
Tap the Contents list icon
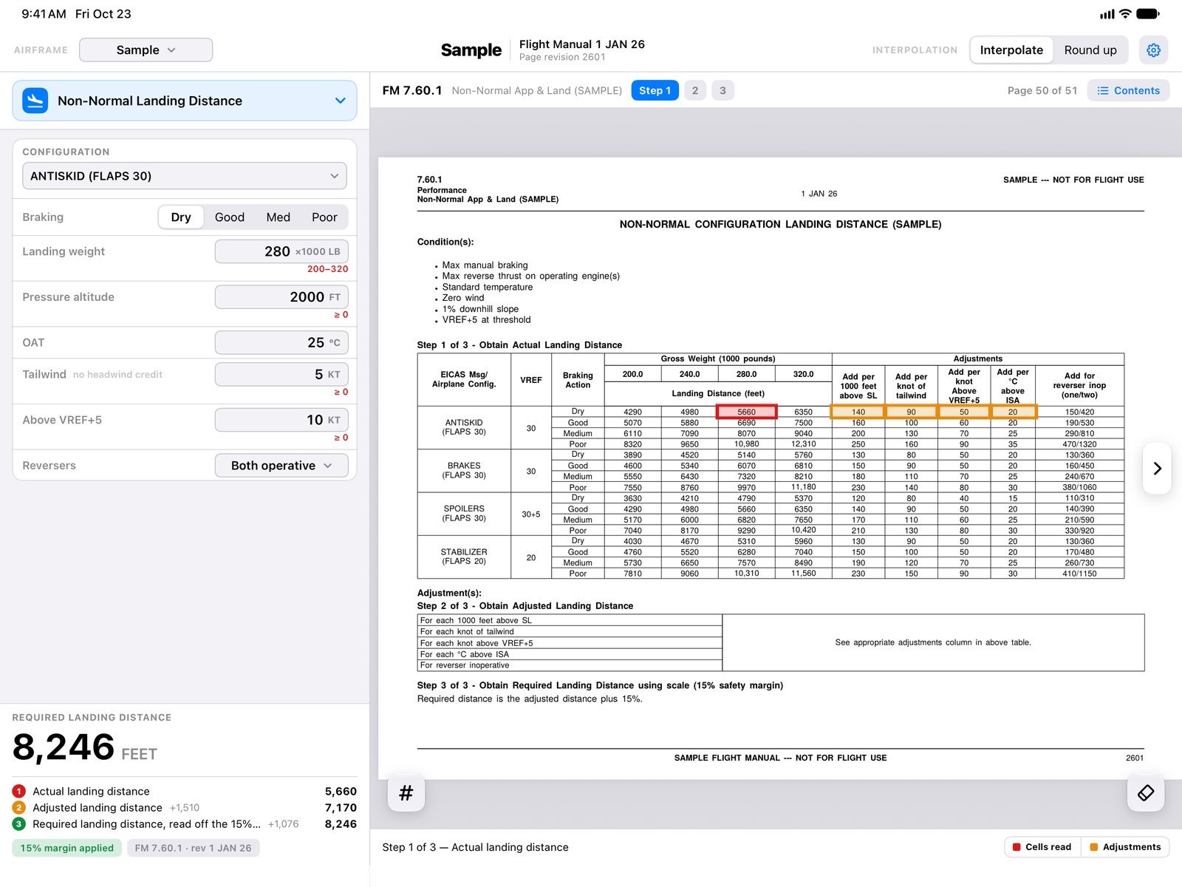[1103, 91]
